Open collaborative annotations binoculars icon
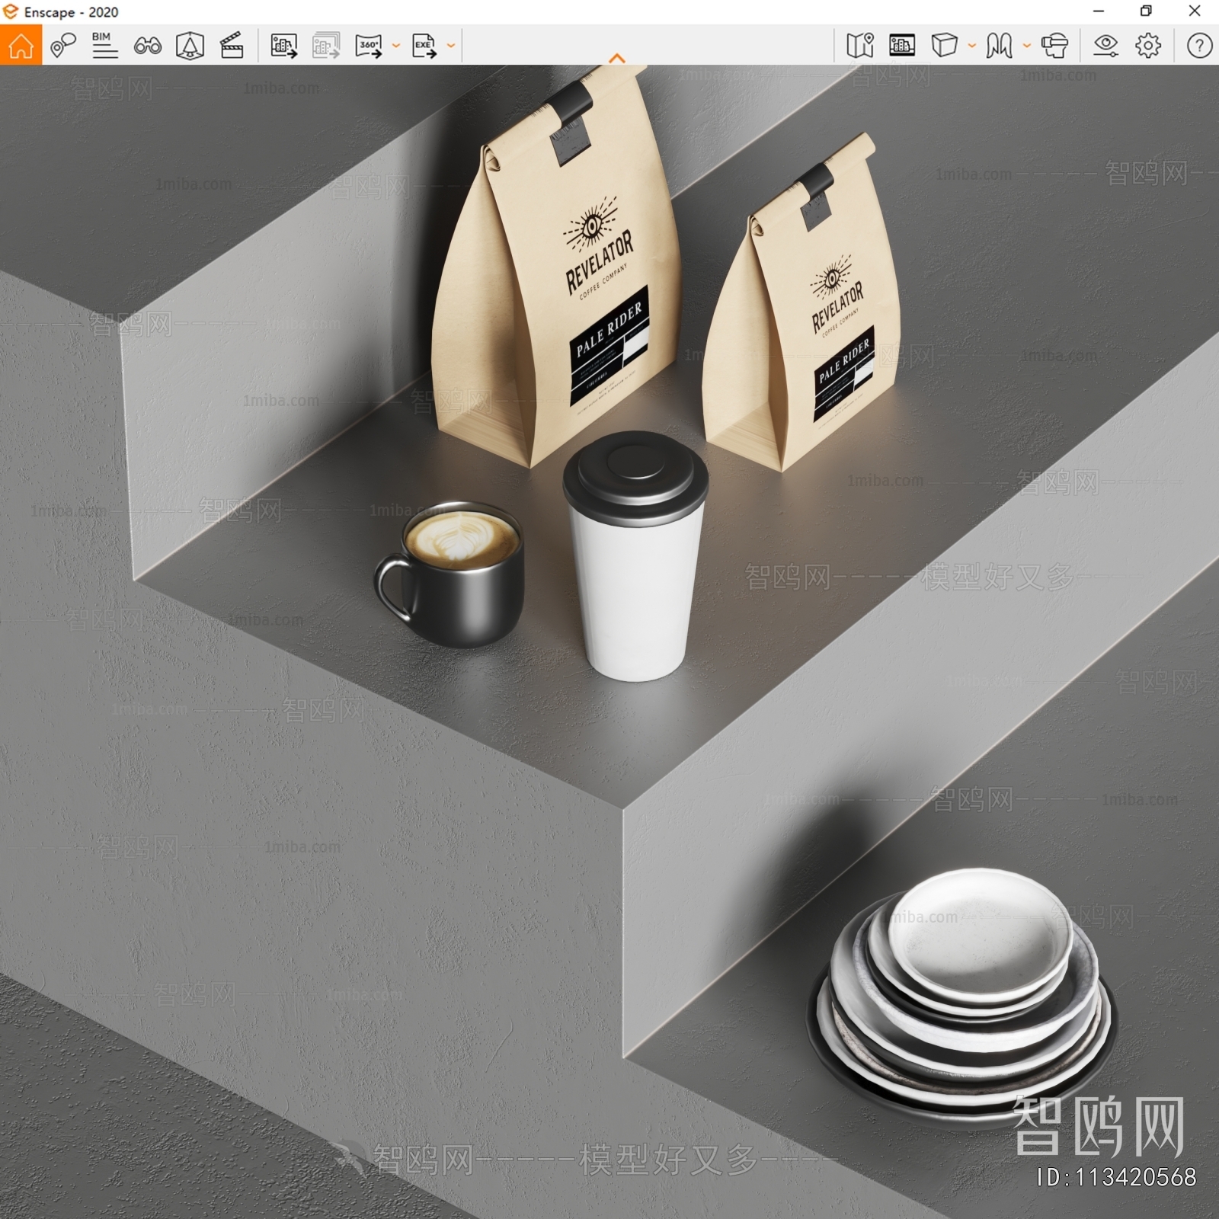This screenshot has width=1219, height=1219. pyautogui.click(x=147, y=46)
